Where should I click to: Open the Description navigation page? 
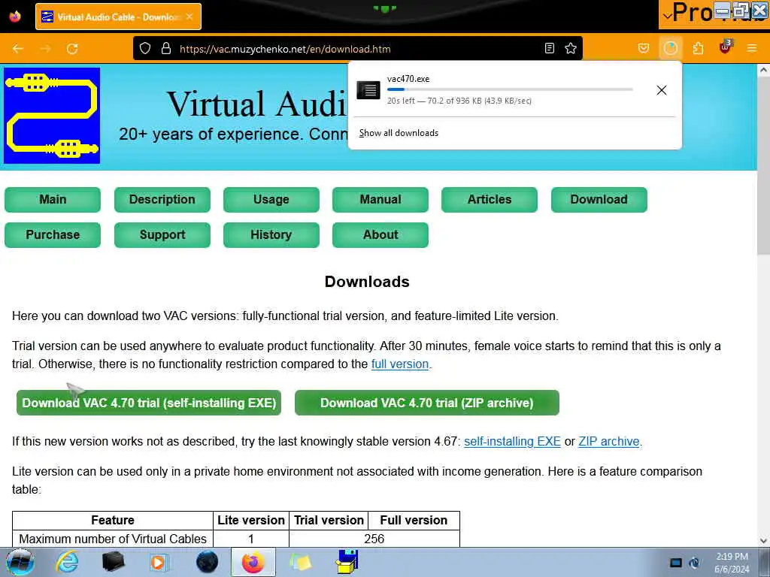[162, 200]
